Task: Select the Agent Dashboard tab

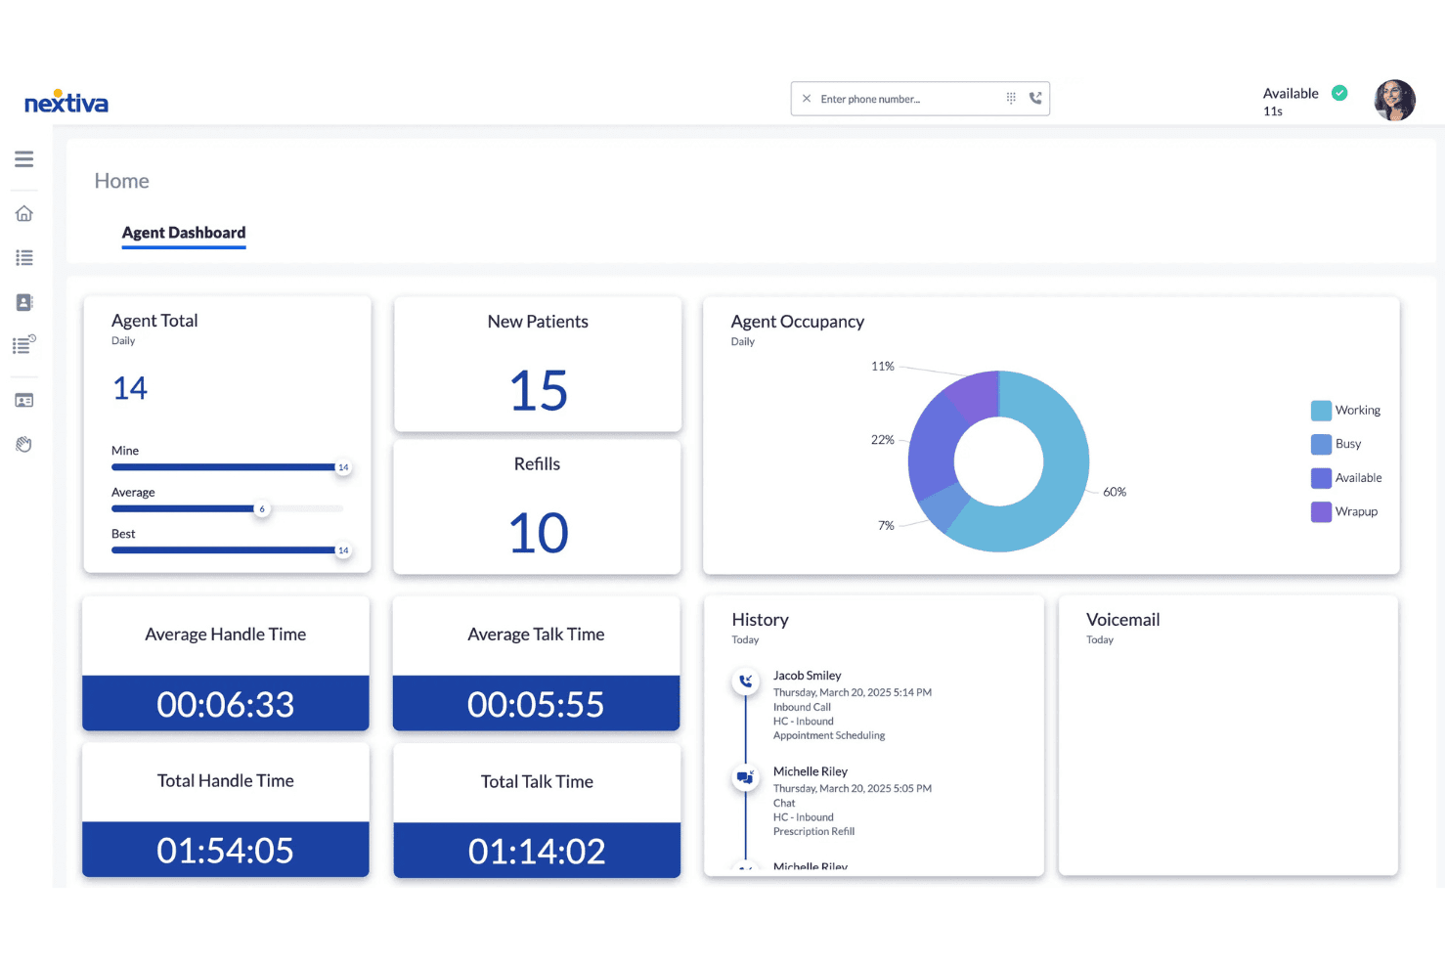Action: coord(184,233)
